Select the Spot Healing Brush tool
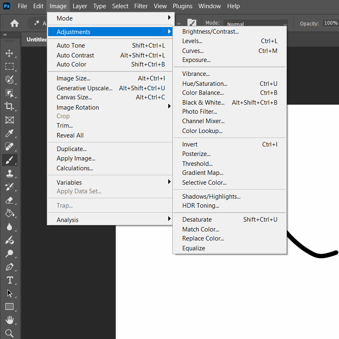Viewport: 339px width, 339px height. point(9,147)
